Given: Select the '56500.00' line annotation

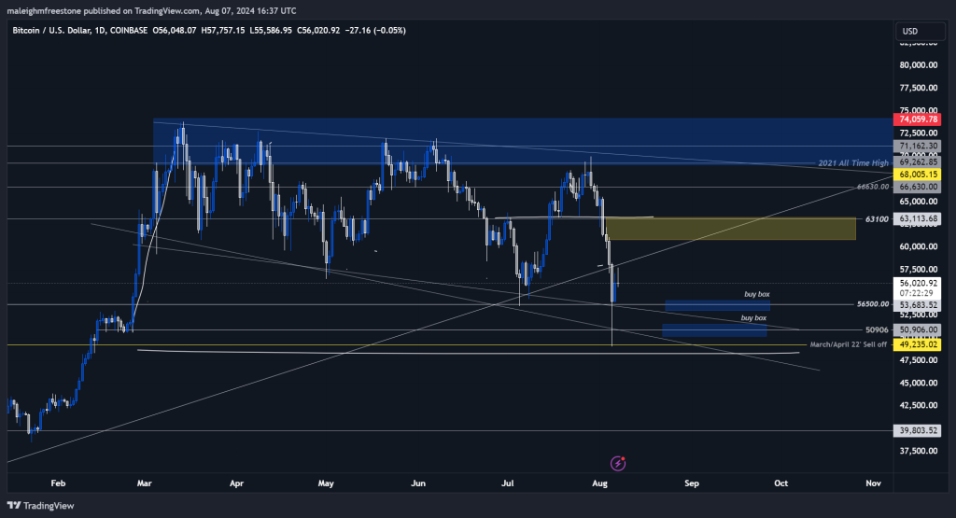Looking at the screenshot, I should pos(873,304).
